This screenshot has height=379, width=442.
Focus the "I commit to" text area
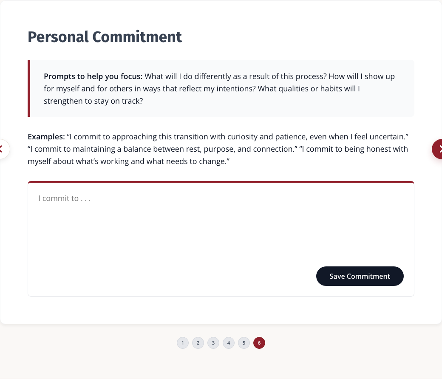point(221,223)
